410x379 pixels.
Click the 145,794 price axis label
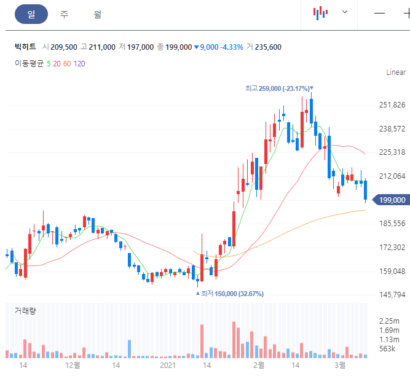coord(392,295)
